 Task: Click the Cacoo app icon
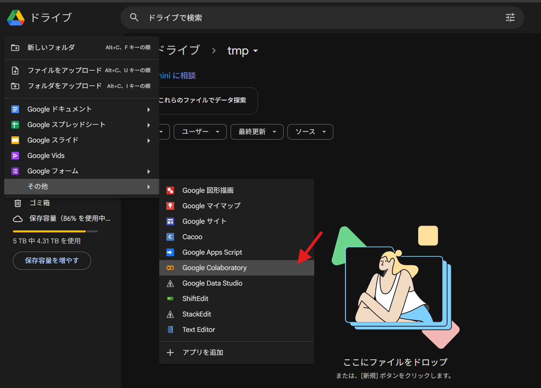[x=170, y=237]
